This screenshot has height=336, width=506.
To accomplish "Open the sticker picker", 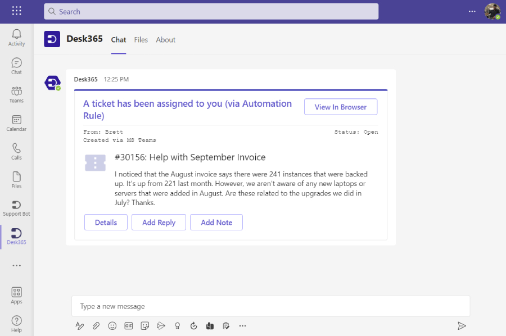I will tap(145, 326).
